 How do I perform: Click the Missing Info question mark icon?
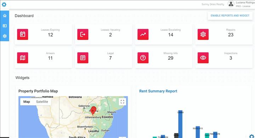pyautogui.click(x=143, y=58)
